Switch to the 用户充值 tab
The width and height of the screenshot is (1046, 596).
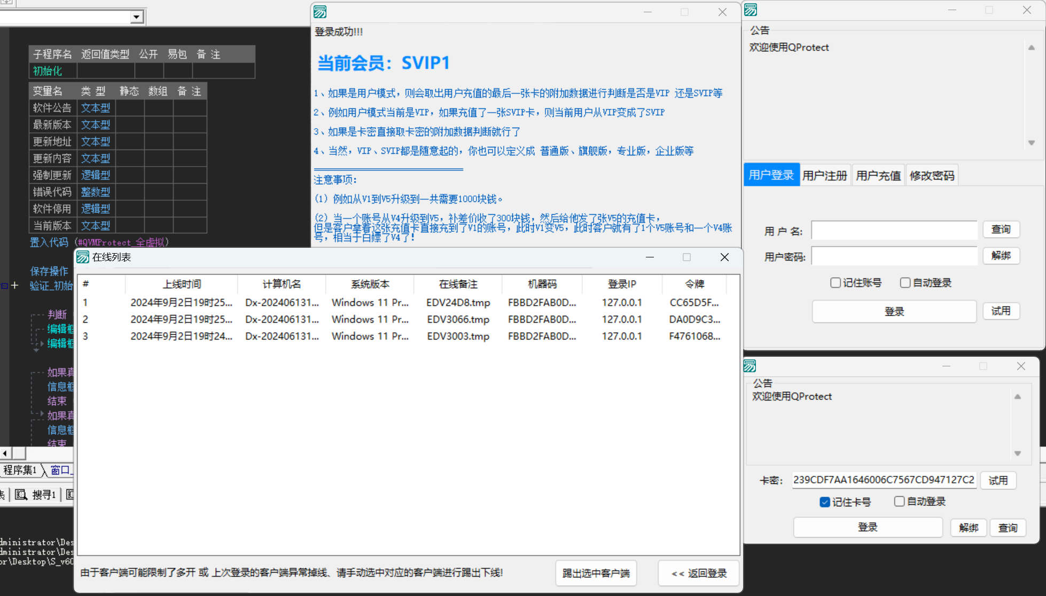pos(878,175)
